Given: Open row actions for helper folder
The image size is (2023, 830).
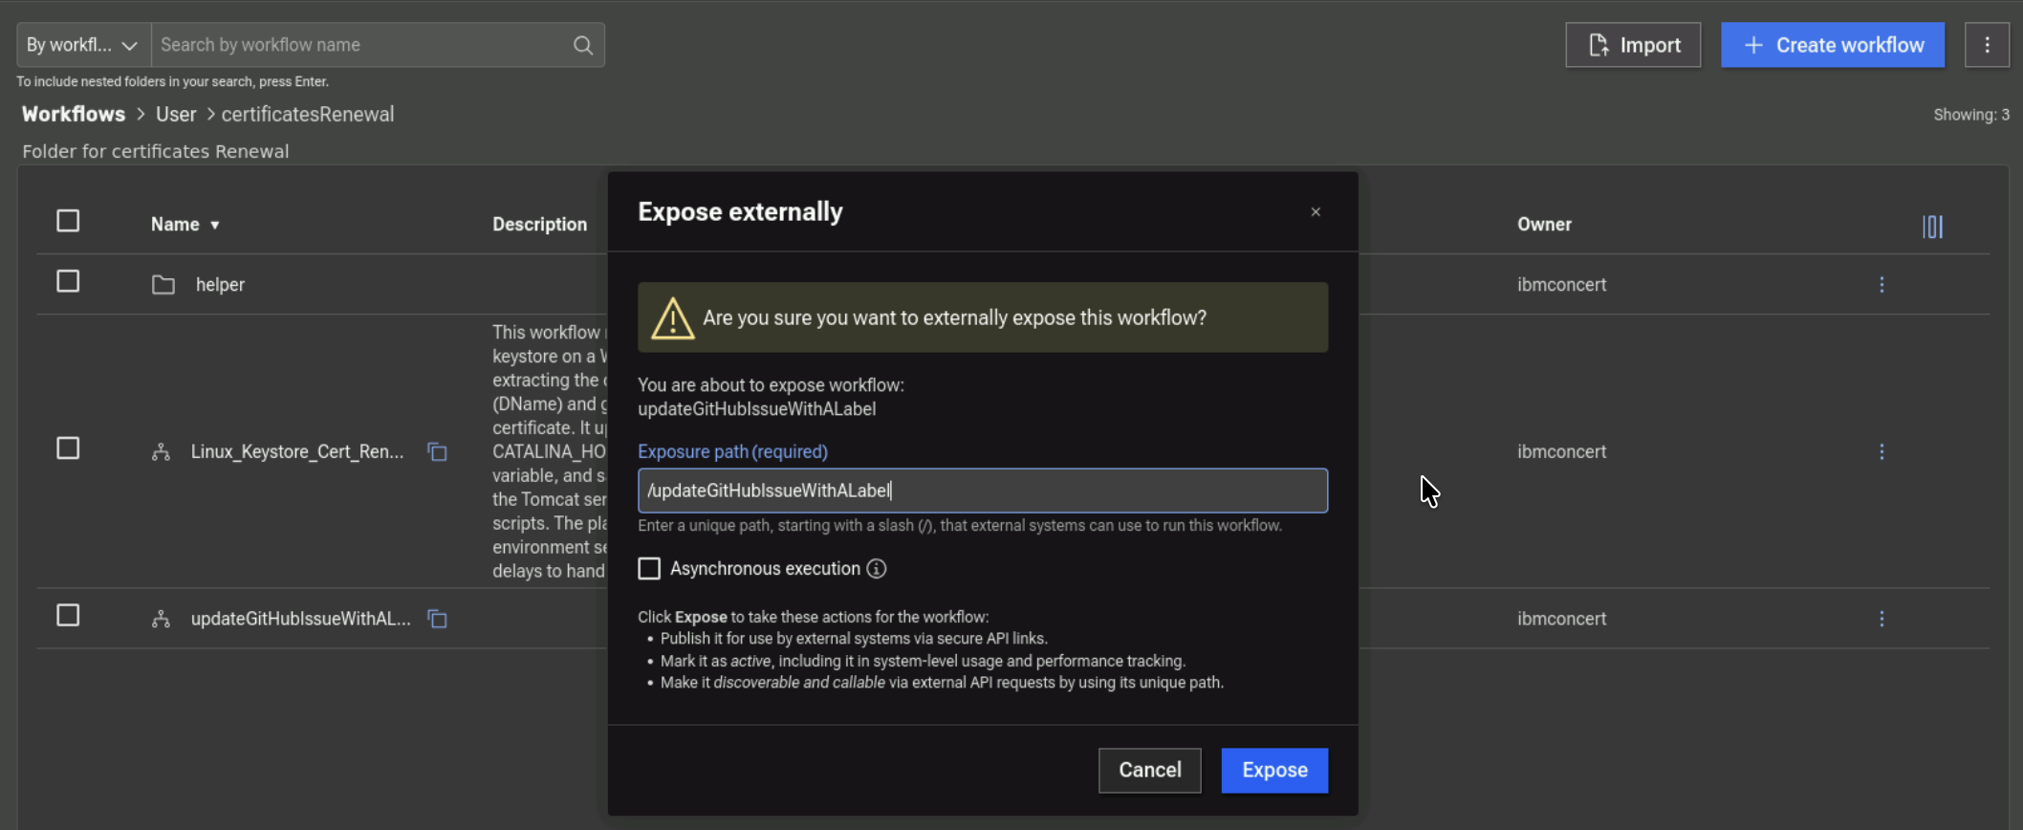Looking at the screenshot, I should click(x=1881, y=285).
